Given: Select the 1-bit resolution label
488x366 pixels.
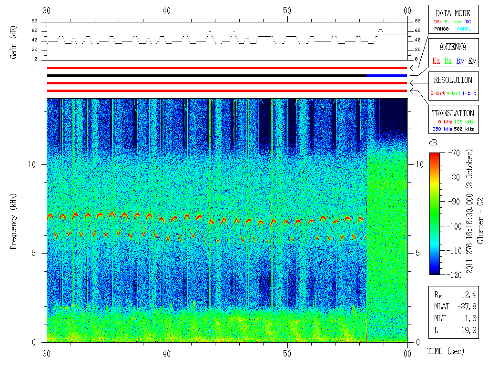Looking at the screenshot, I should tap(469, 93).
